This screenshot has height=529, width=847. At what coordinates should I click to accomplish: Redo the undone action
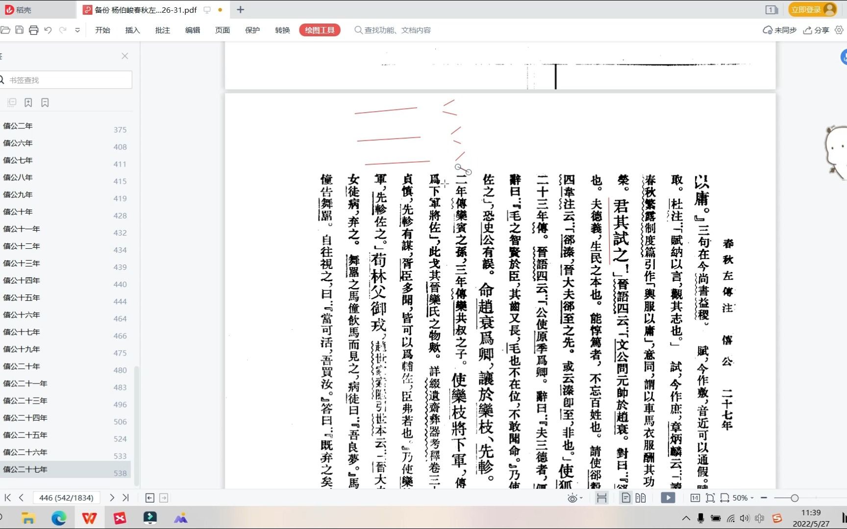(63, 30)
